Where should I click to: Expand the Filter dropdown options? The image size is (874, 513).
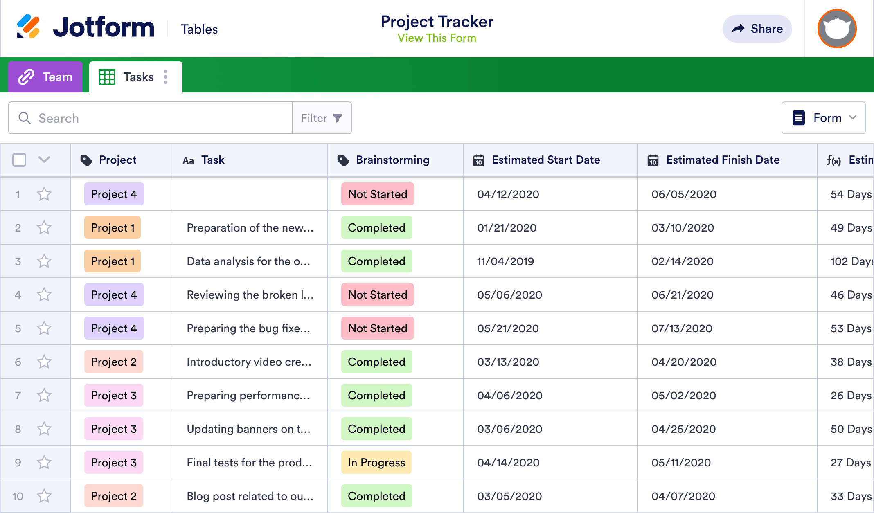(x=321, y=118)
